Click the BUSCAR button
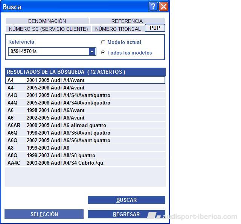Viewport: 241px width, 224px height. click(x=127, y=200)
